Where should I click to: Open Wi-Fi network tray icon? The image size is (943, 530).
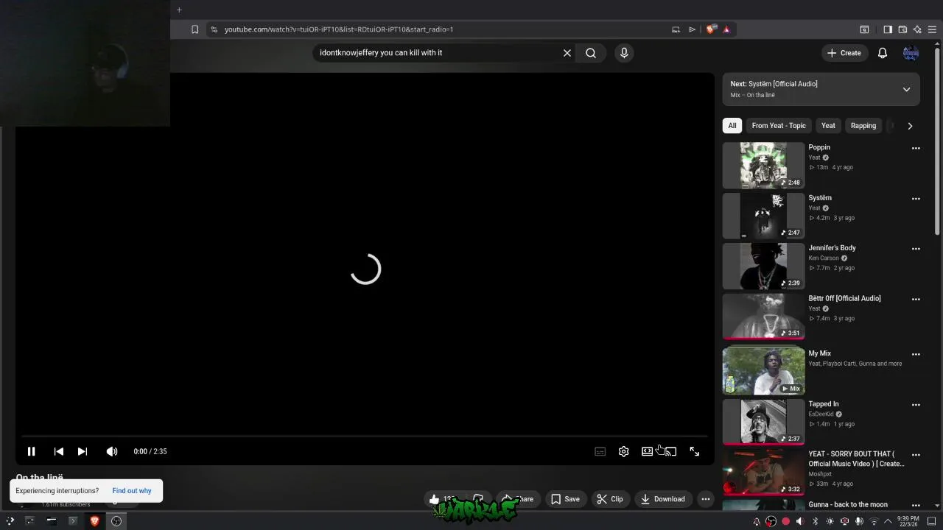point(874,521)
